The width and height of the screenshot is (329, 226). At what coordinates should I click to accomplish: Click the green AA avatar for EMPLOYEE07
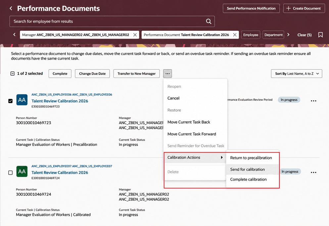[22, 171]
